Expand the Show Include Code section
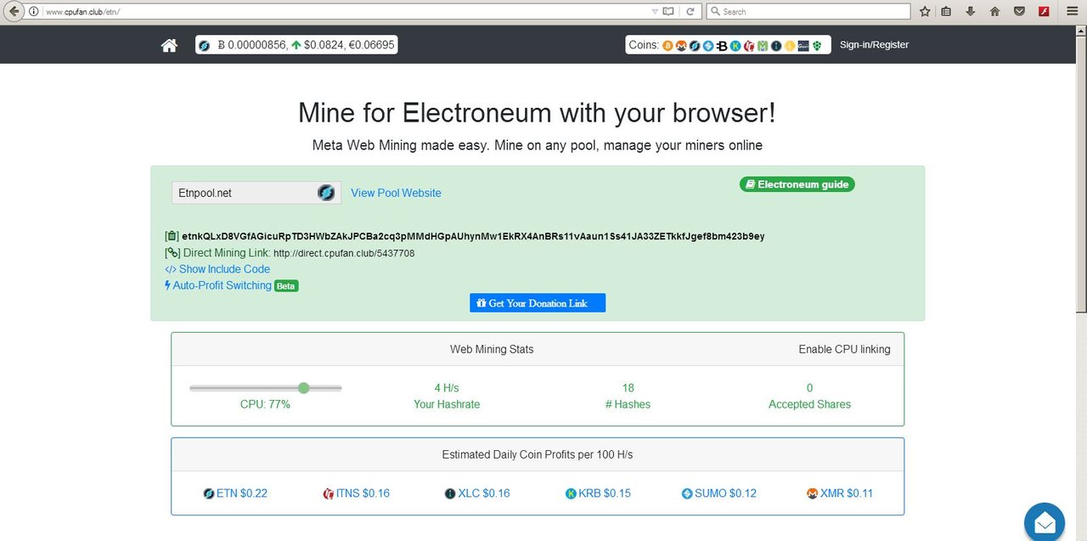Image resolution: width=1087 pixels, height=541 pixels. click(217, 268)
